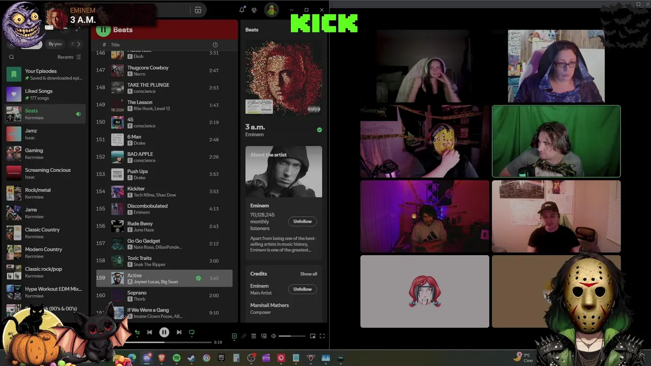Skip to the next track
This screenshot has height=366, width=651.
pos(179,332)
